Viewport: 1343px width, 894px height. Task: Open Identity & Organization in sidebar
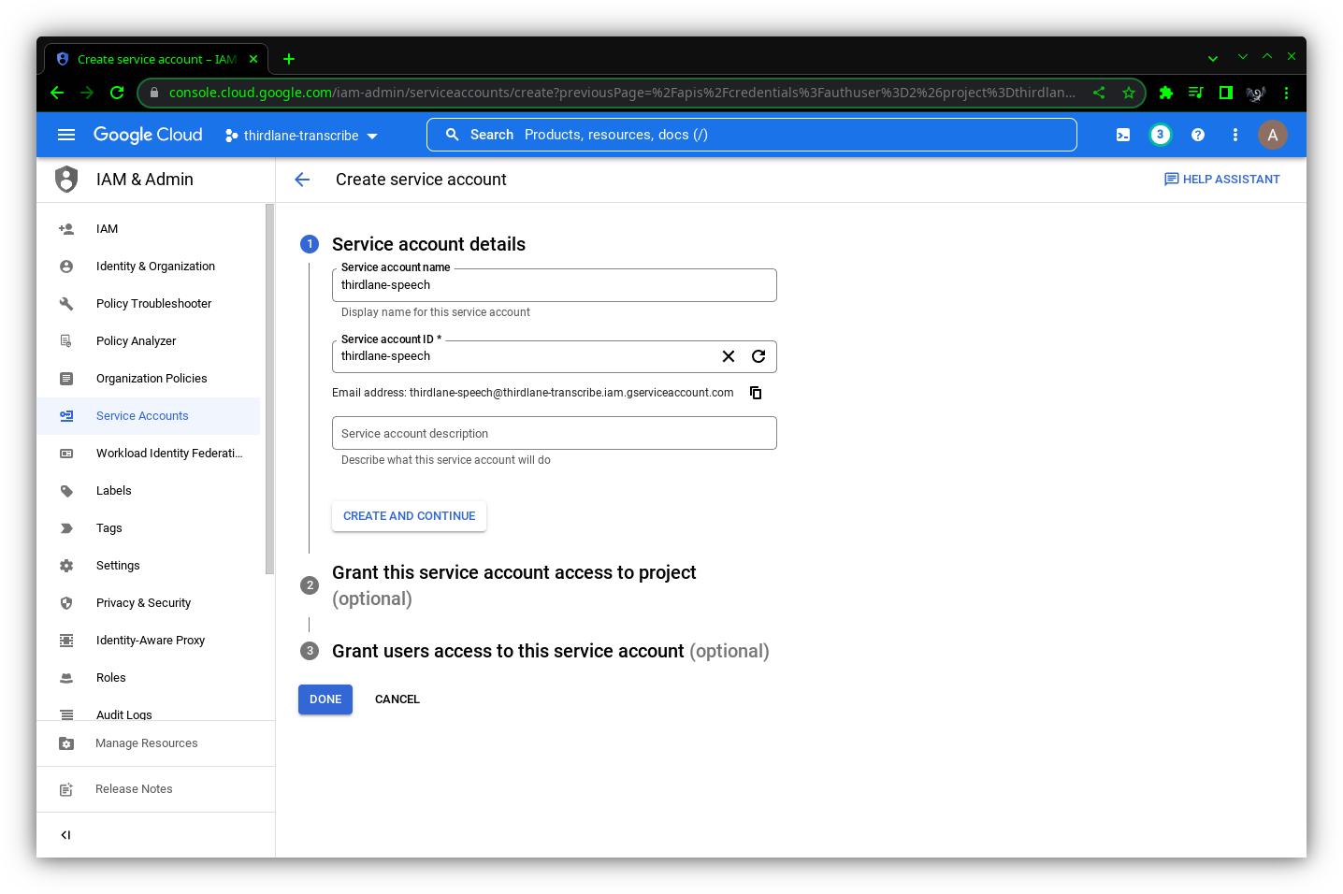(x=150, y=267)
